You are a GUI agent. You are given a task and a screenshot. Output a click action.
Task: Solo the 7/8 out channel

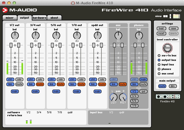[81, 79]
